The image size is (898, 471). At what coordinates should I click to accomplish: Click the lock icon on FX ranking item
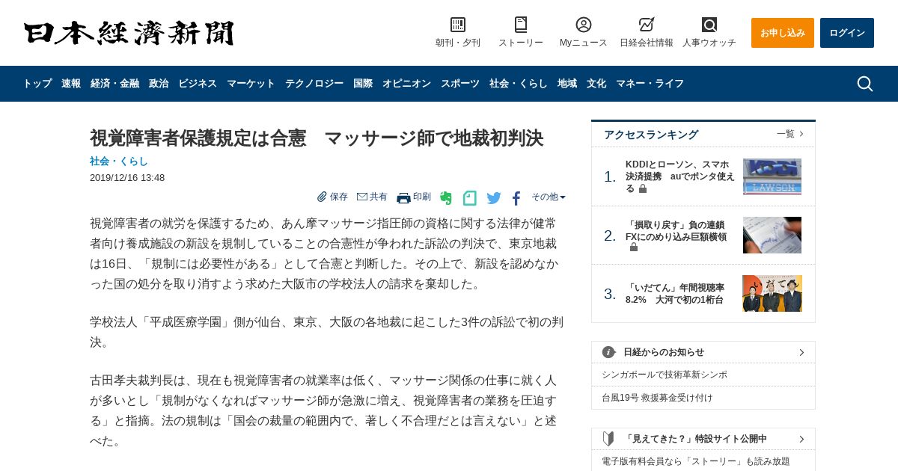pyautogui.click(x=634, y=247)
